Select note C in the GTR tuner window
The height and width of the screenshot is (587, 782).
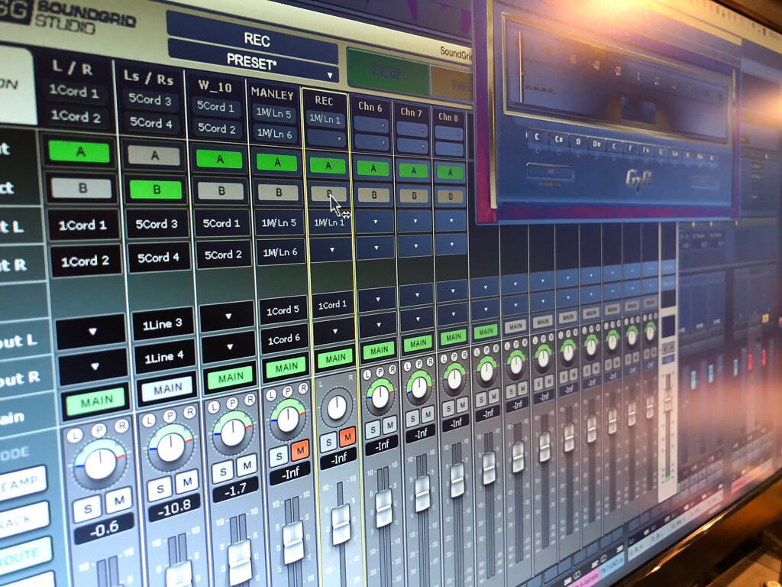coord(537,137)
